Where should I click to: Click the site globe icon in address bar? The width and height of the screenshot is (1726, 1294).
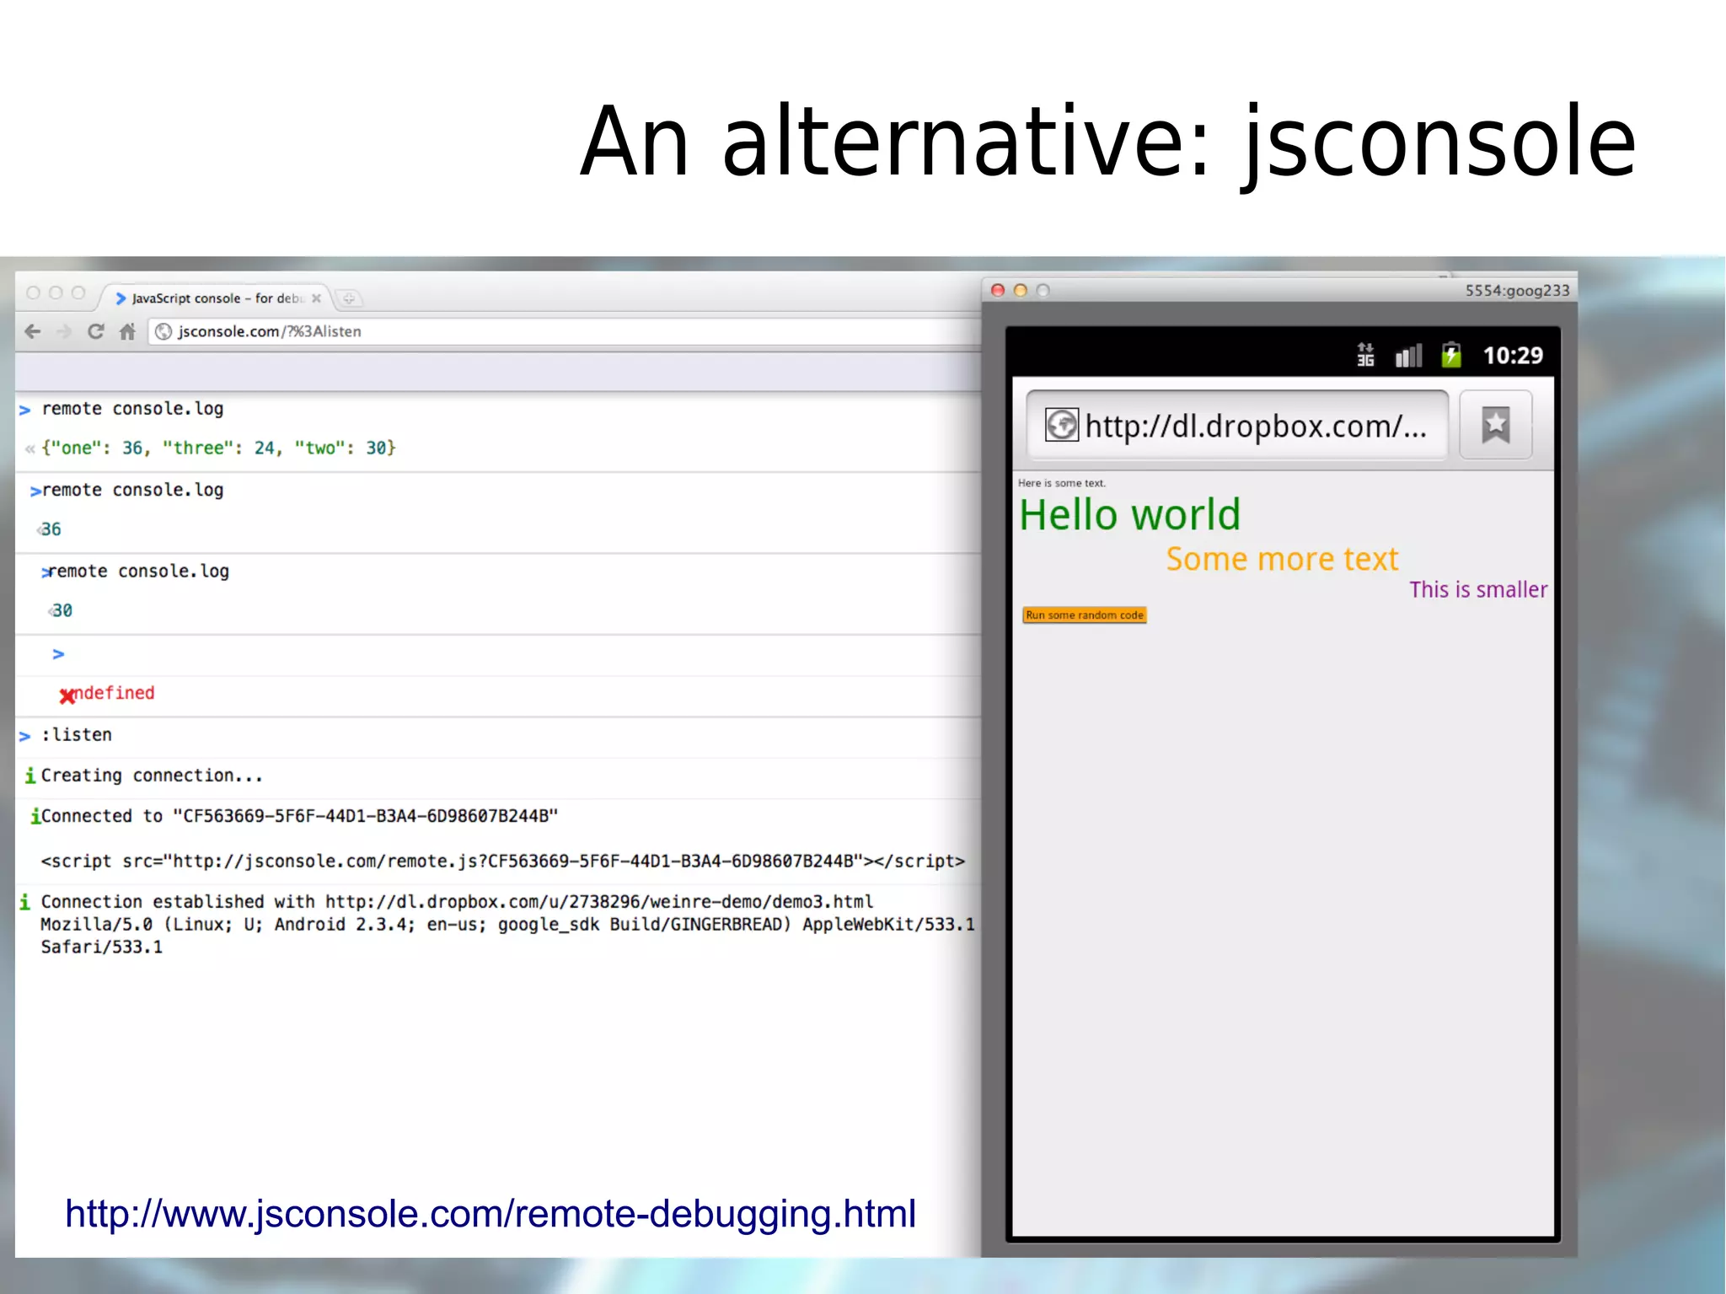coord(163,331)
